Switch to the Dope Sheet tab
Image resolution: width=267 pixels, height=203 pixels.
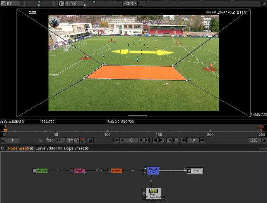pyautogui.click(x=74, y=148)
